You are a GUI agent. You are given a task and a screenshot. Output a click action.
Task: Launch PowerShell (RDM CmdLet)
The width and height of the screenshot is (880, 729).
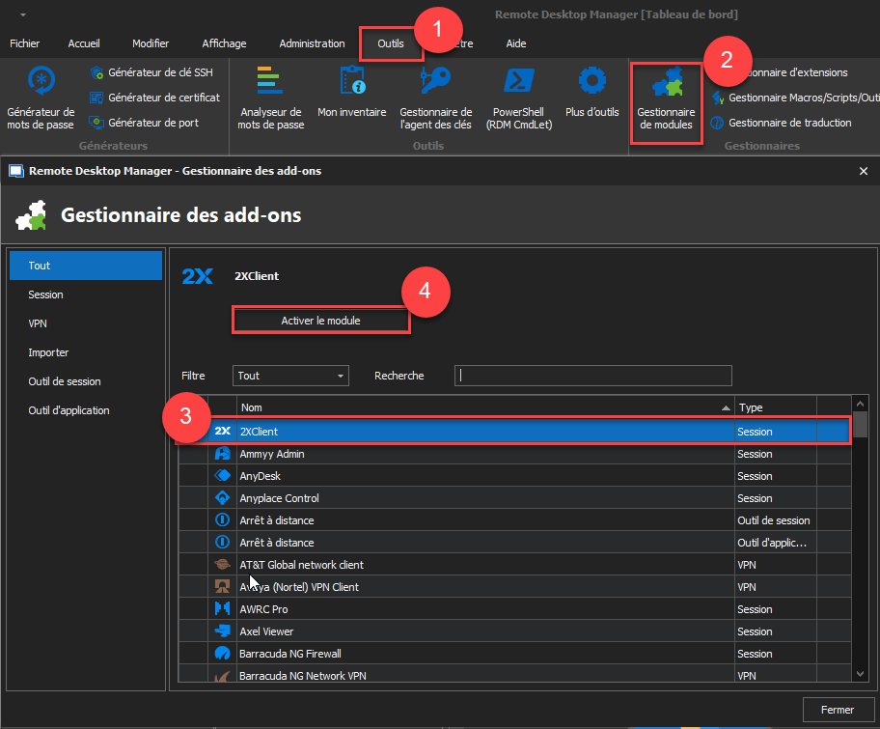click(x=518, y=98)
